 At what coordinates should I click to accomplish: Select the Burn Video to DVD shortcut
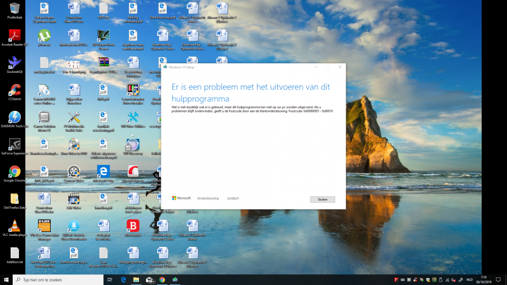tap(74, 146)
